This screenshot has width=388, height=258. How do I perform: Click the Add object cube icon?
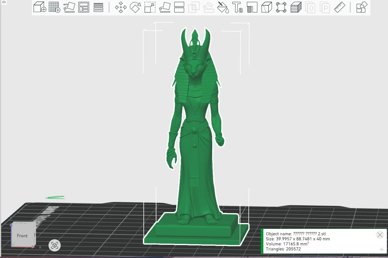[x=40, y=7]
